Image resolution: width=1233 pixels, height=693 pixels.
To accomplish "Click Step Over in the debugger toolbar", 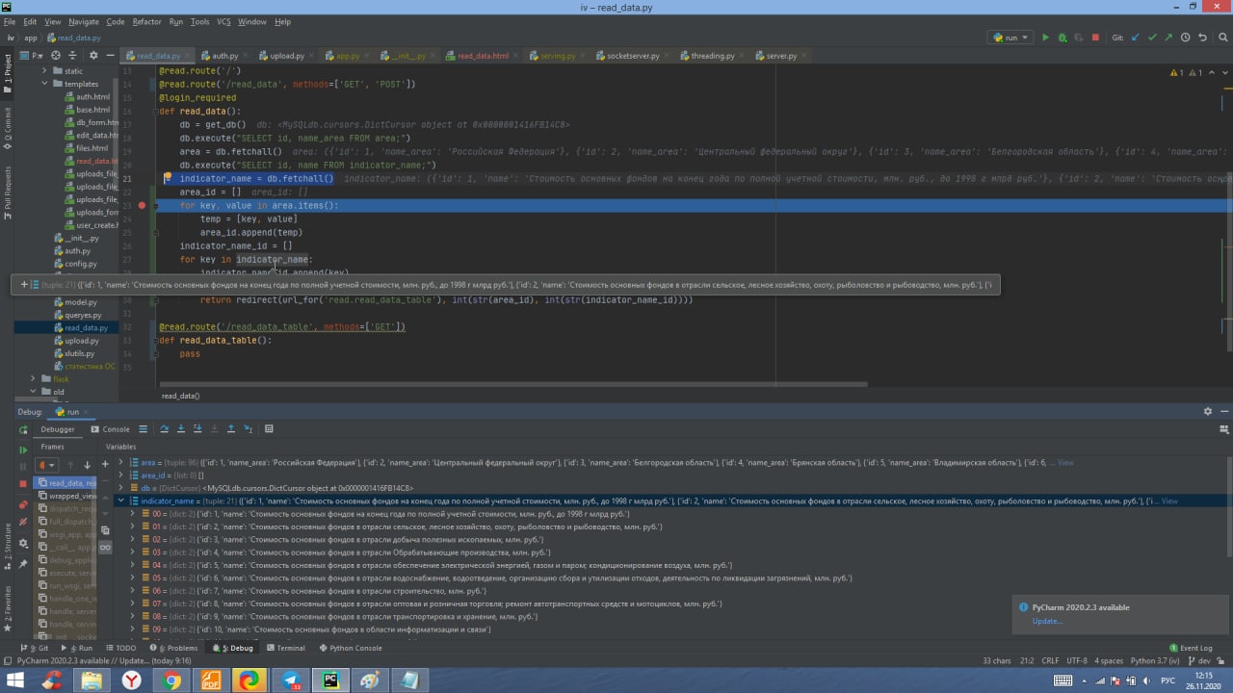I will pyautogui.click(x=164, y=428).
